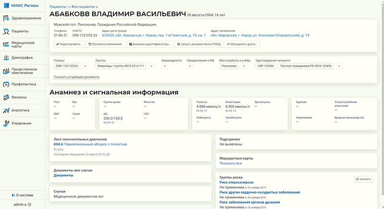Click the logout icon next to admin a.
The image size is (384, 209).
pos(30,204)
